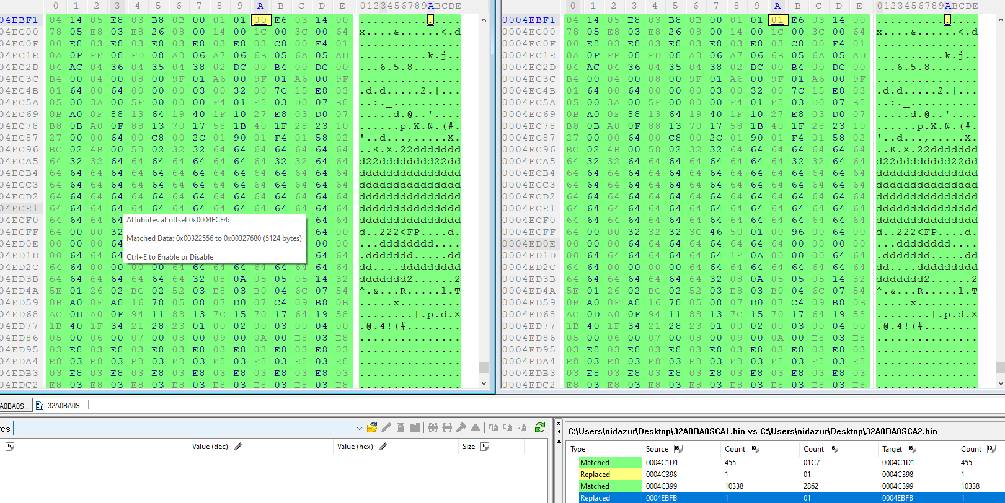
Task: Click the pencil edit structure icon
Action: tap(386, 427)
